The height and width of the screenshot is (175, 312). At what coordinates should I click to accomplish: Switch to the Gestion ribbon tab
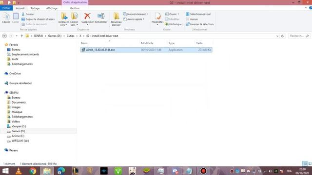(75, 8)
